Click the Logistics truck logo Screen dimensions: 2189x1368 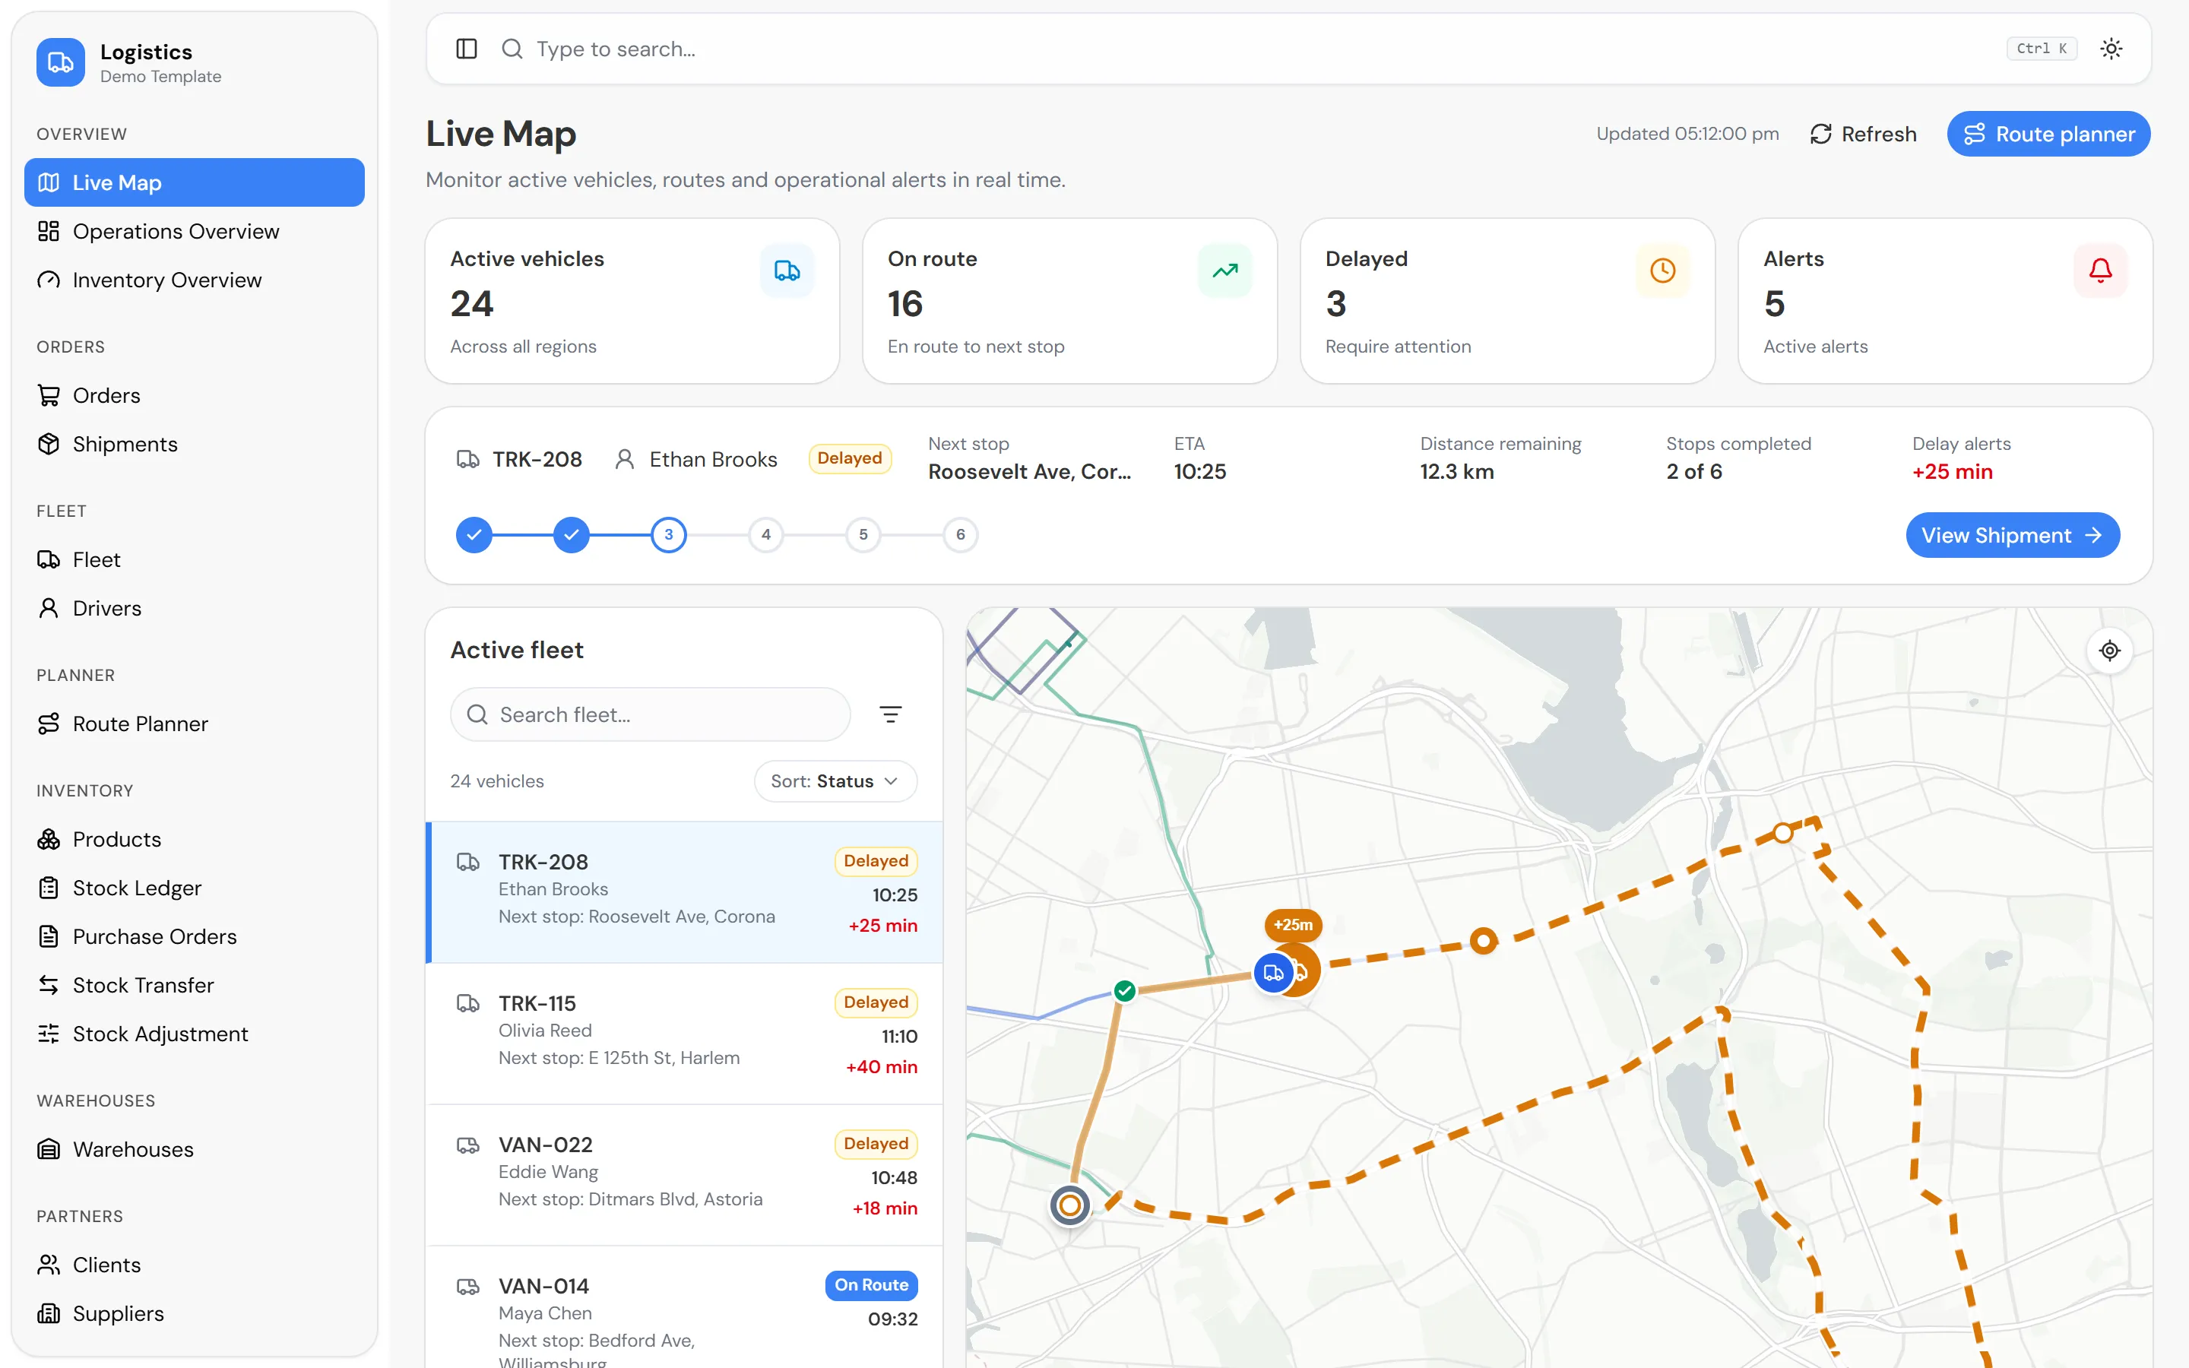61,62
